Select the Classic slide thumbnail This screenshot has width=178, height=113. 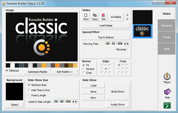click(142, 31)
